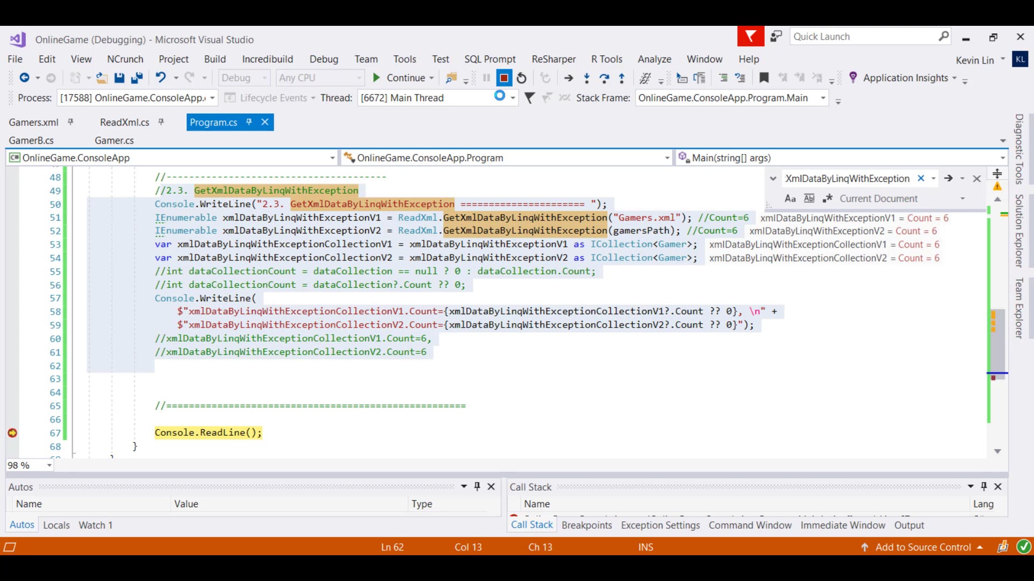
Task: Click the Save All icon in toolbar
Action: [137, 78]
